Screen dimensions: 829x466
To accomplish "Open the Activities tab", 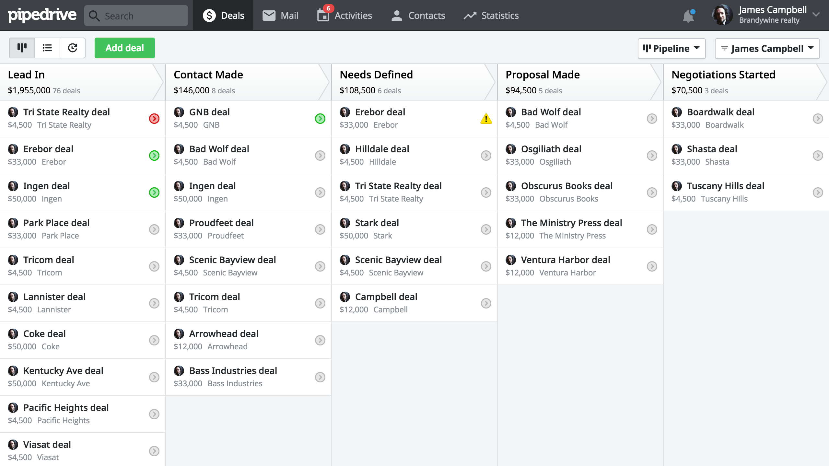I will click(345, 16).
